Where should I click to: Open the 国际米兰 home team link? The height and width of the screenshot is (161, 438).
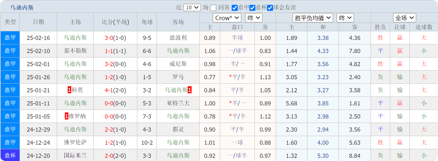click(75, 156)
